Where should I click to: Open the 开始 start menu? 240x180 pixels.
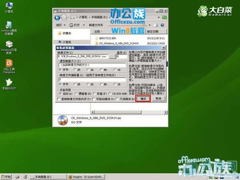pos(6,177)
